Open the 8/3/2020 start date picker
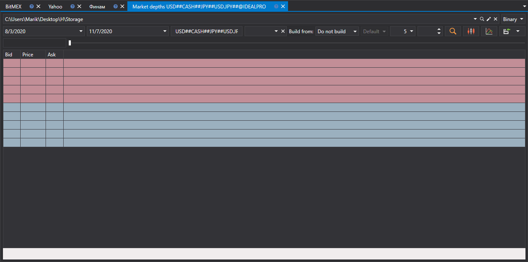This screenshot has height=262, width=528. click(x=81, y=32)
